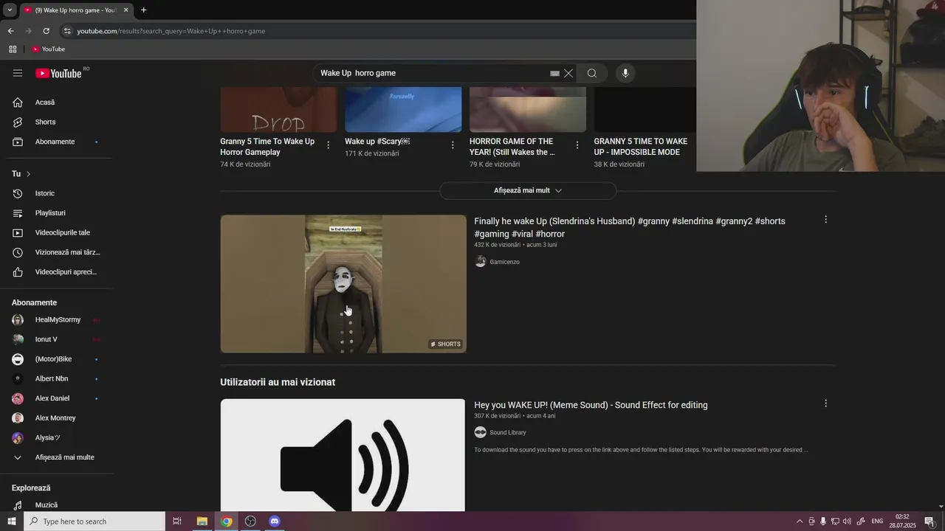Reload the page
The height and width of the screenshot is (531, 945).
pos(46,31)
